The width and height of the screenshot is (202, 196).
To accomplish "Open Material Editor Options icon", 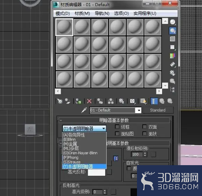I will tap(173, 73).
